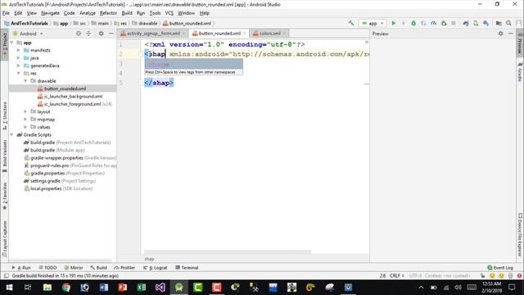Expand the mipmap folder
The image size is (524, 295).
pos(25,120)
